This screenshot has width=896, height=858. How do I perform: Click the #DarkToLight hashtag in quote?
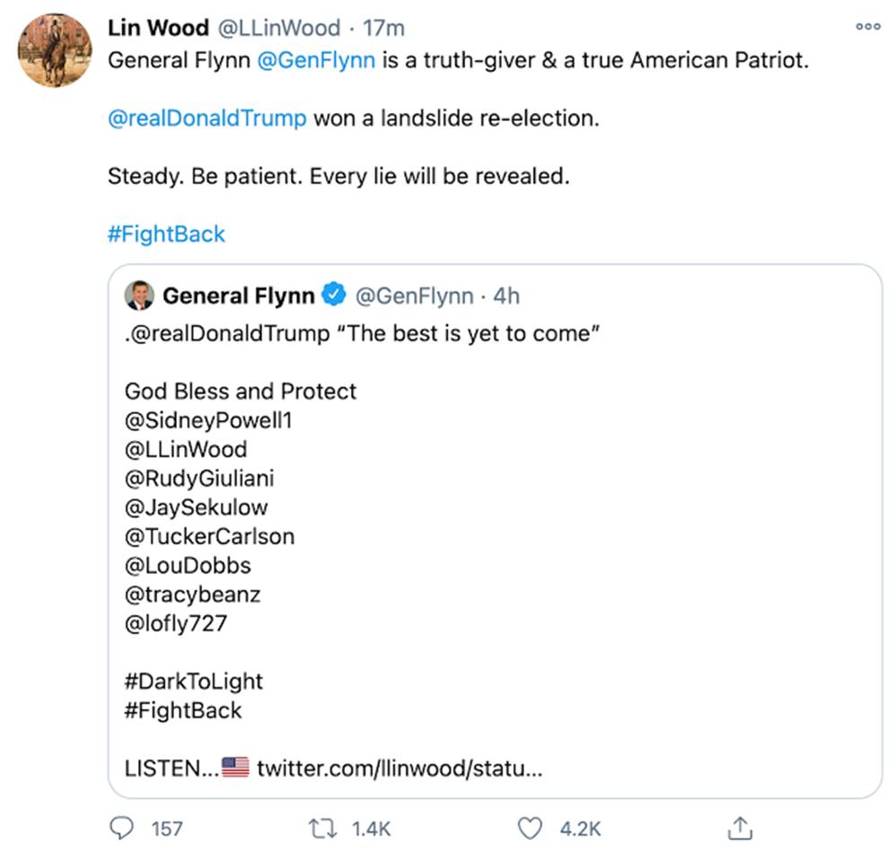[194, 681]
